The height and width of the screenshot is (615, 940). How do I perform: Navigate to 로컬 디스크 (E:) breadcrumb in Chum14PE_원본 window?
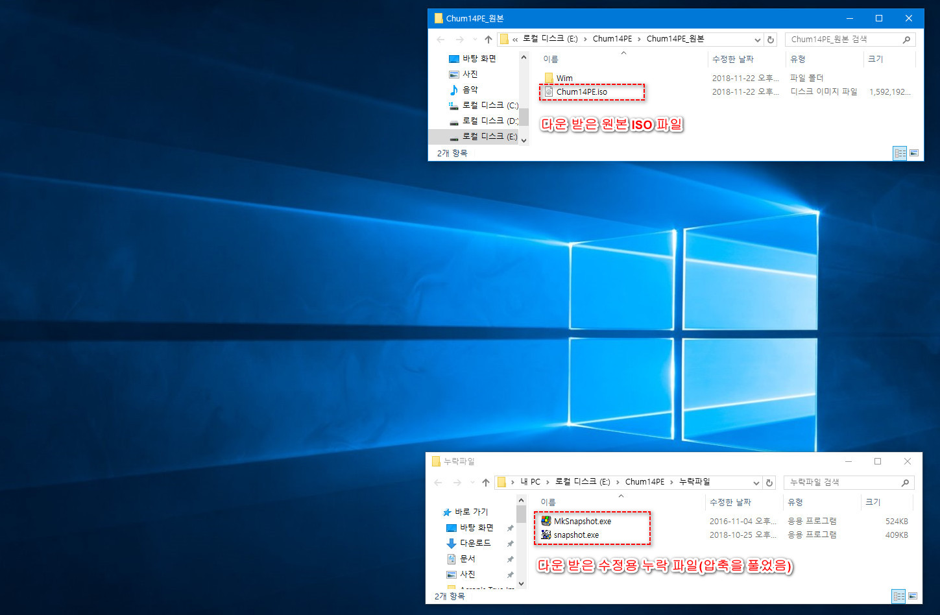point(550,39)
